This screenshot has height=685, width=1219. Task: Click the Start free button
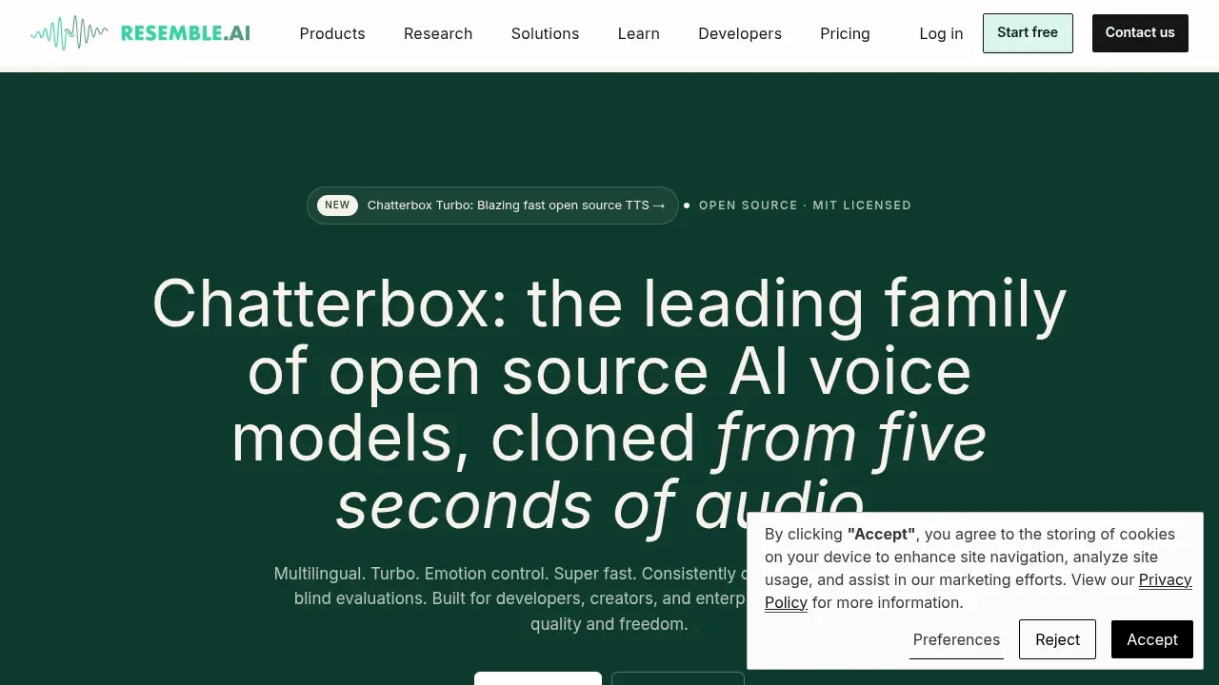pos(1028,33)
